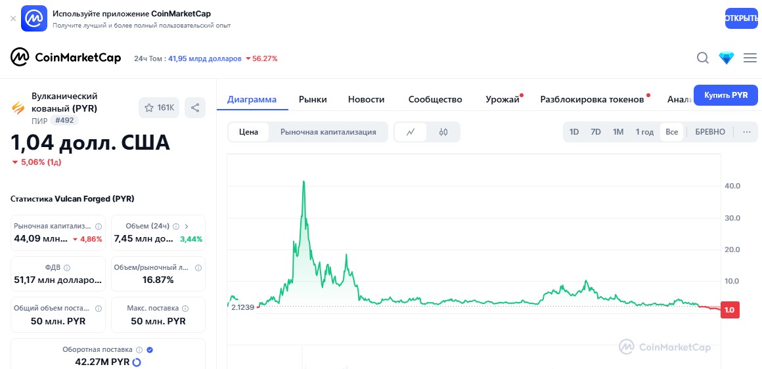Image resolution: width=762 pixels, height=369 pixels.
Task: Click the red 1.0 price label
Action: (729, 311)
